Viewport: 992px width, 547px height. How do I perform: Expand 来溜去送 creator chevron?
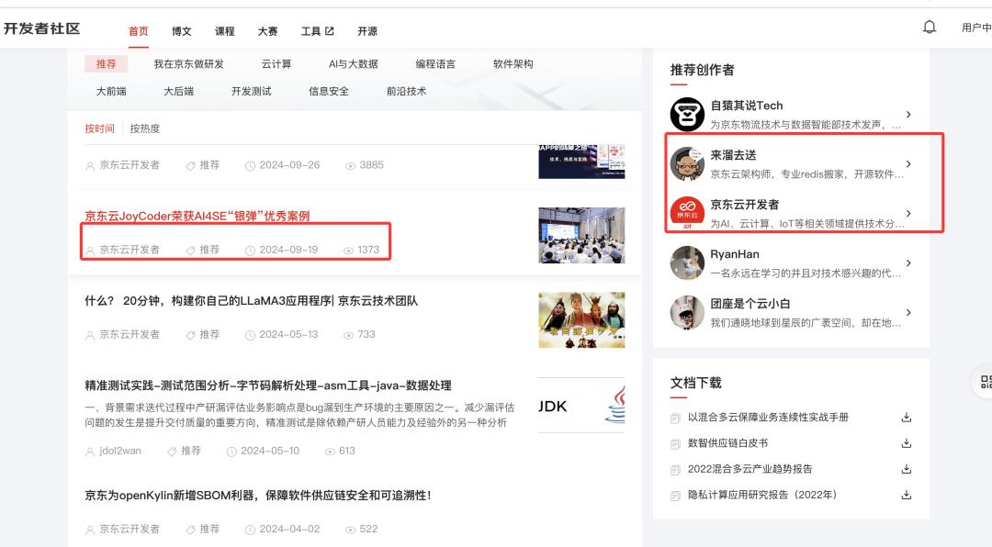[908, 163]
